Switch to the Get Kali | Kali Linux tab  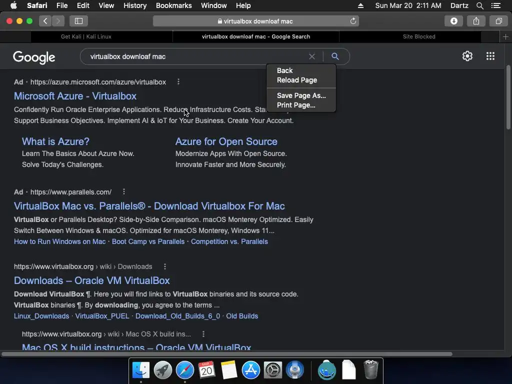click(86, 36)
